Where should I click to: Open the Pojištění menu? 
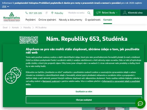point(30,20)
